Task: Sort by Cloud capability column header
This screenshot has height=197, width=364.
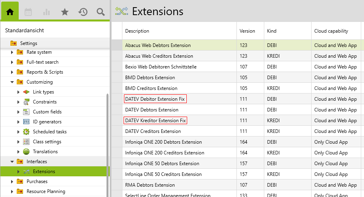Action: click(x=331, y=31)
